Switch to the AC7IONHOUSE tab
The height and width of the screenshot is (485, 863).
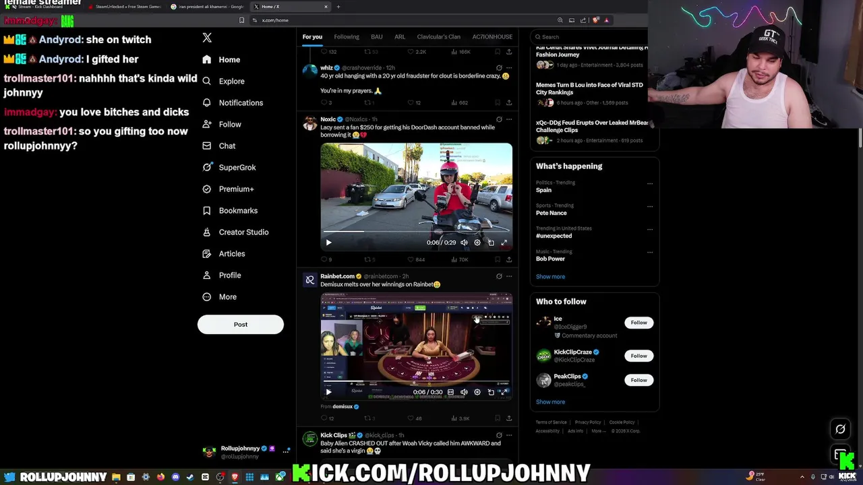coord(492,36)
